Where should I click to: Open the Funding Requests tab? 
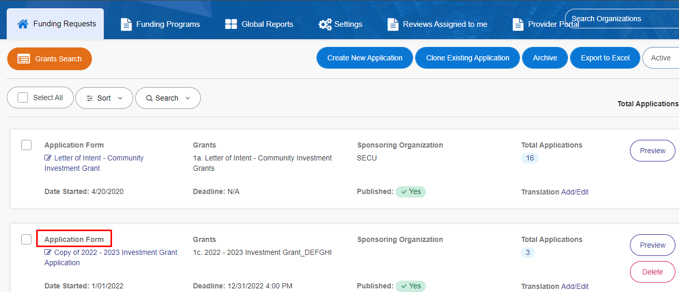(55, 24)
